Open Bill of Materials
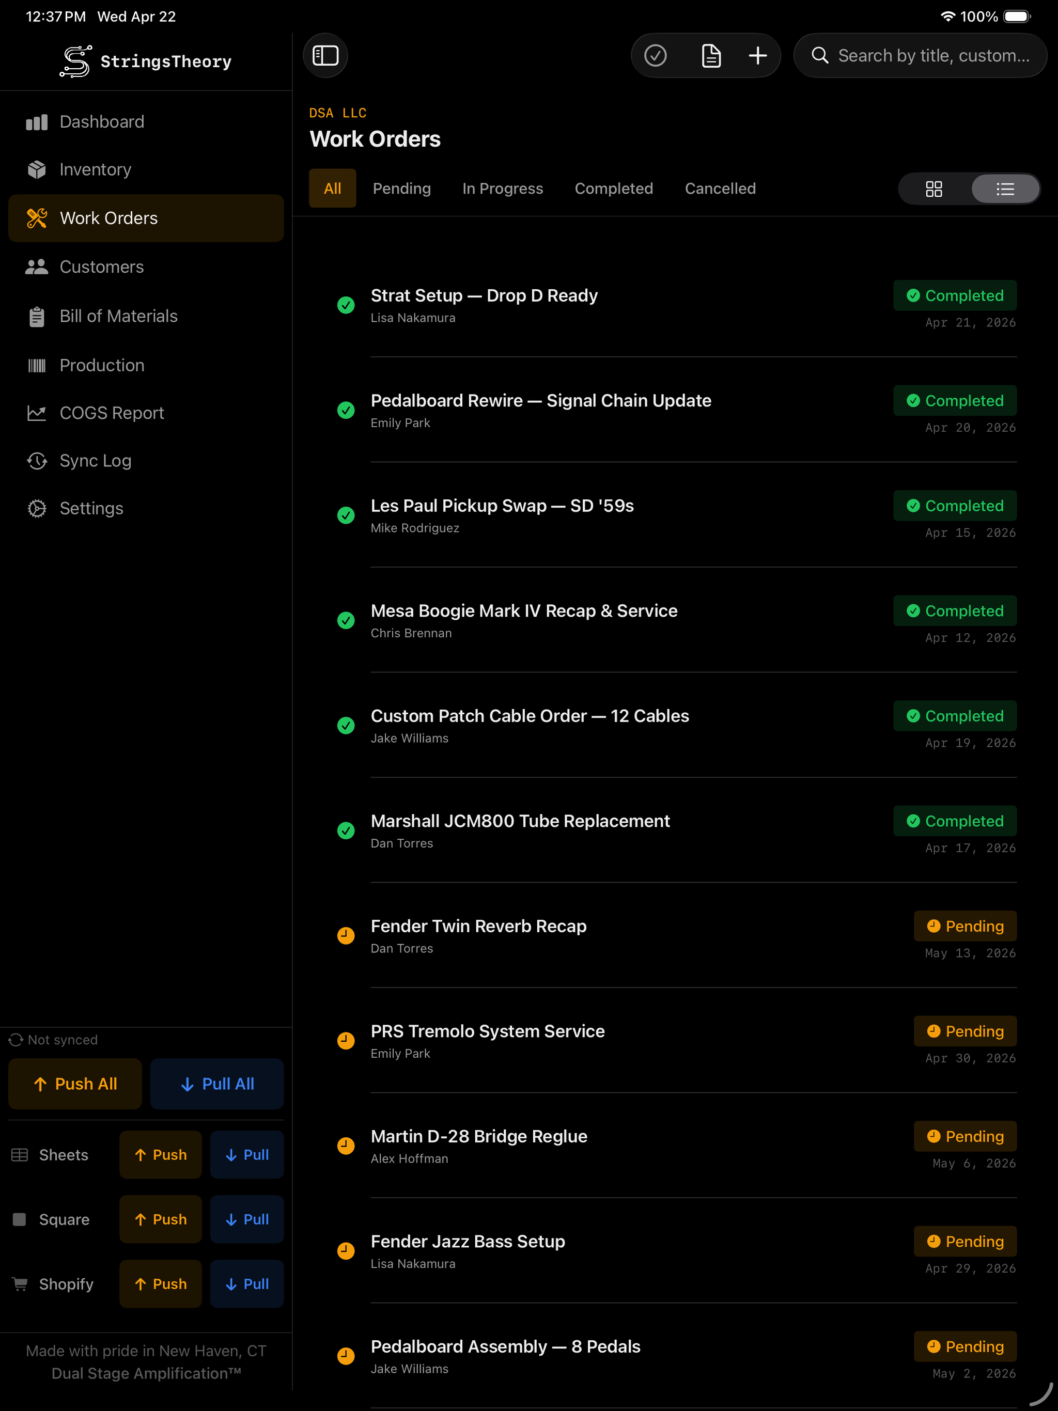 click(118, 316)
